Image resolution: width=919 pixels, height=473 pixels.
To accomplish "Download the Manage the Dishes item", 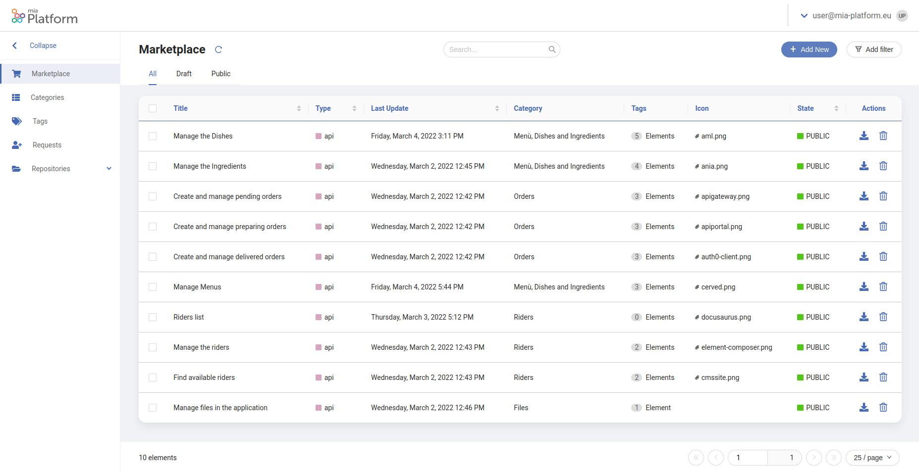I will click(864, 136).
